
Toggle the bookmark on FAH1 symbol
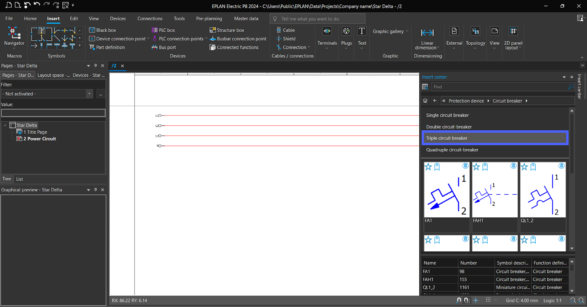pyautogui.click(x=485, y=167)
